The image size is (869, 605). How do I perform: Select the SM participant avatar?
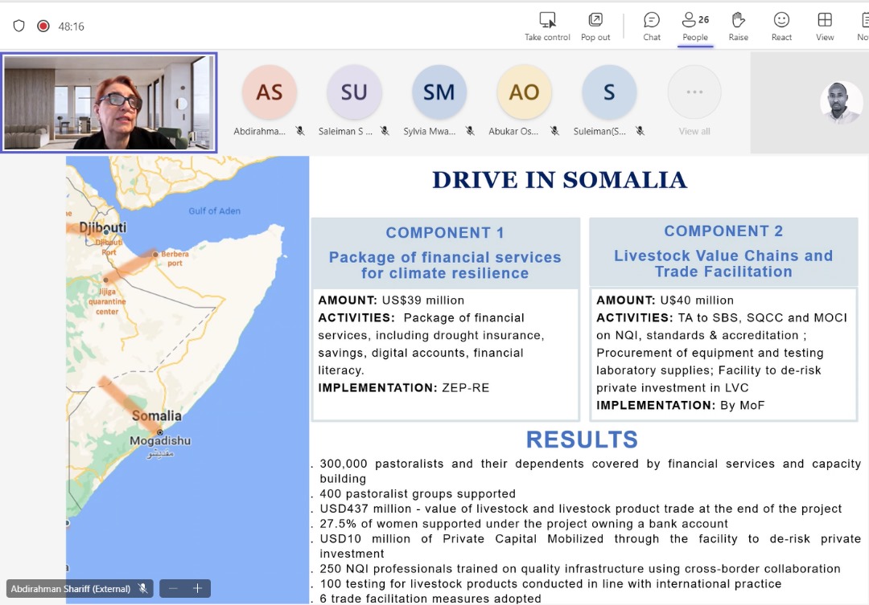pos(439,92)
